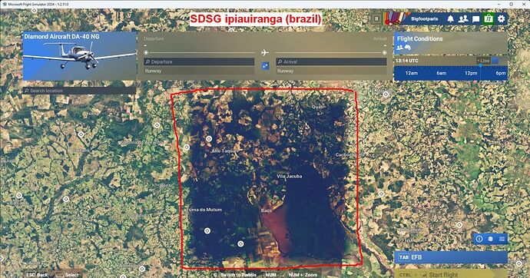Select the Diamond DA-40 NG aircraft thumbnail

[x=79, y=56]
